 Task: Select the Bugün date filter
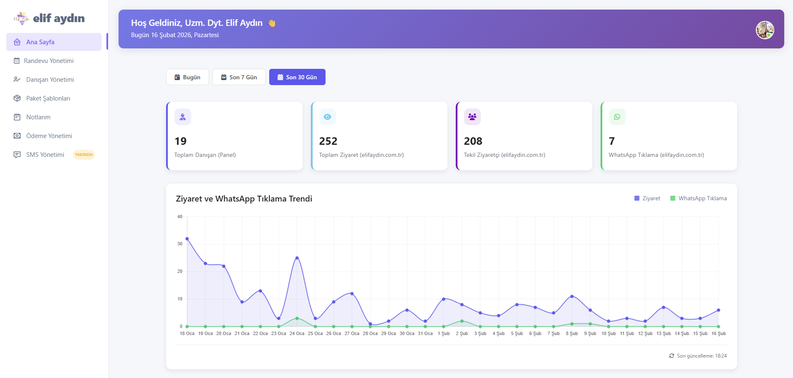point(187,77)
